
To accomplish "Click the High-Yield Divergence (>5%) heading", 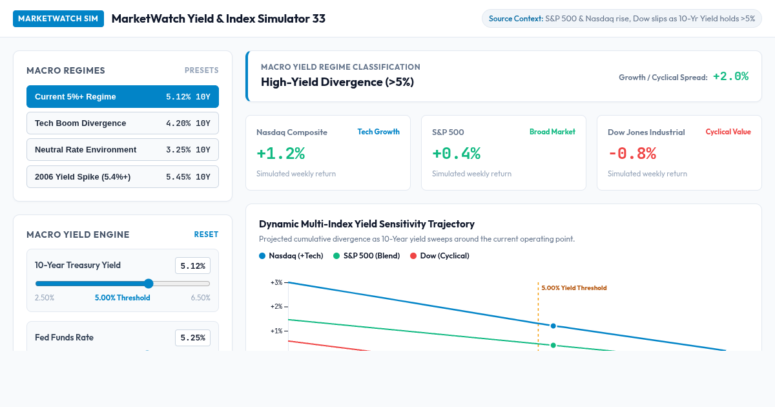I will pyautogui.click(x=337, y=82).
